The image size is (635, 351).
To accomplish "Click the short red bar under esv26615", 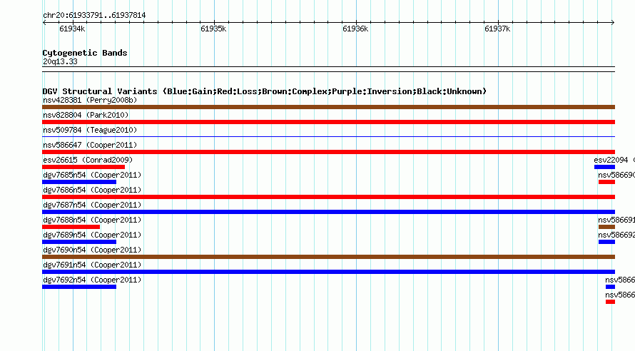I will (x=83, y=167).
